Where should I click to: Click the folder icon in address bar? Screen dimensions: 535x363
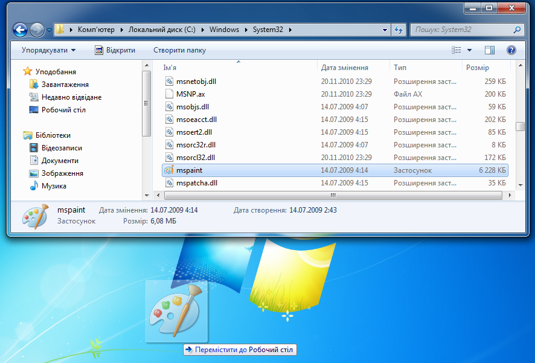(x=60, y=30)
